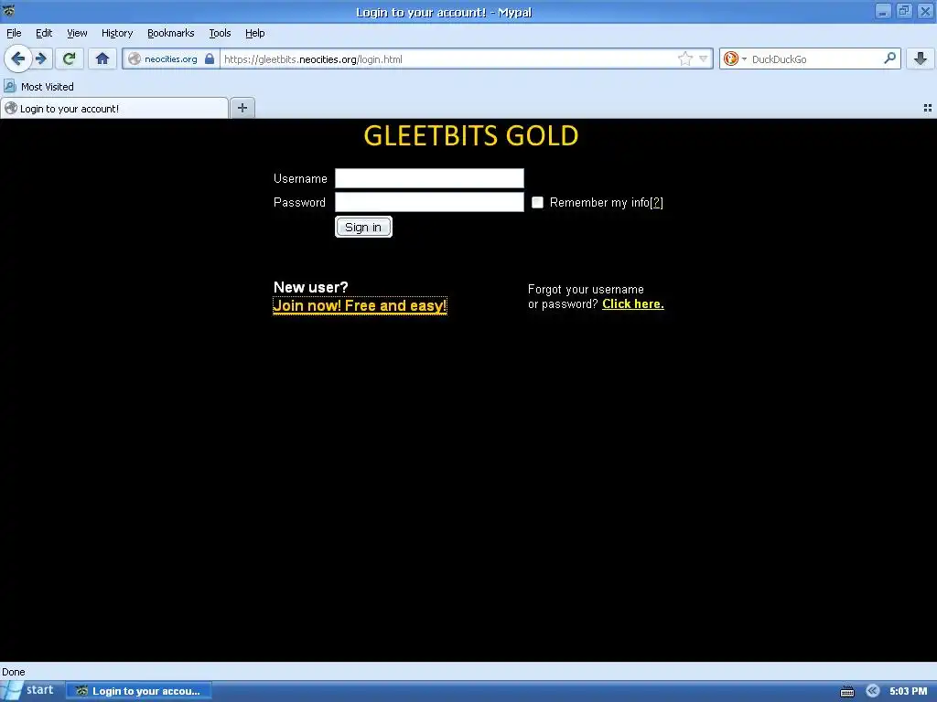Go back with the Back arrow button
The height and width of the screenshot is (702, 937).
pyautogui.click(x=18, y=58)
